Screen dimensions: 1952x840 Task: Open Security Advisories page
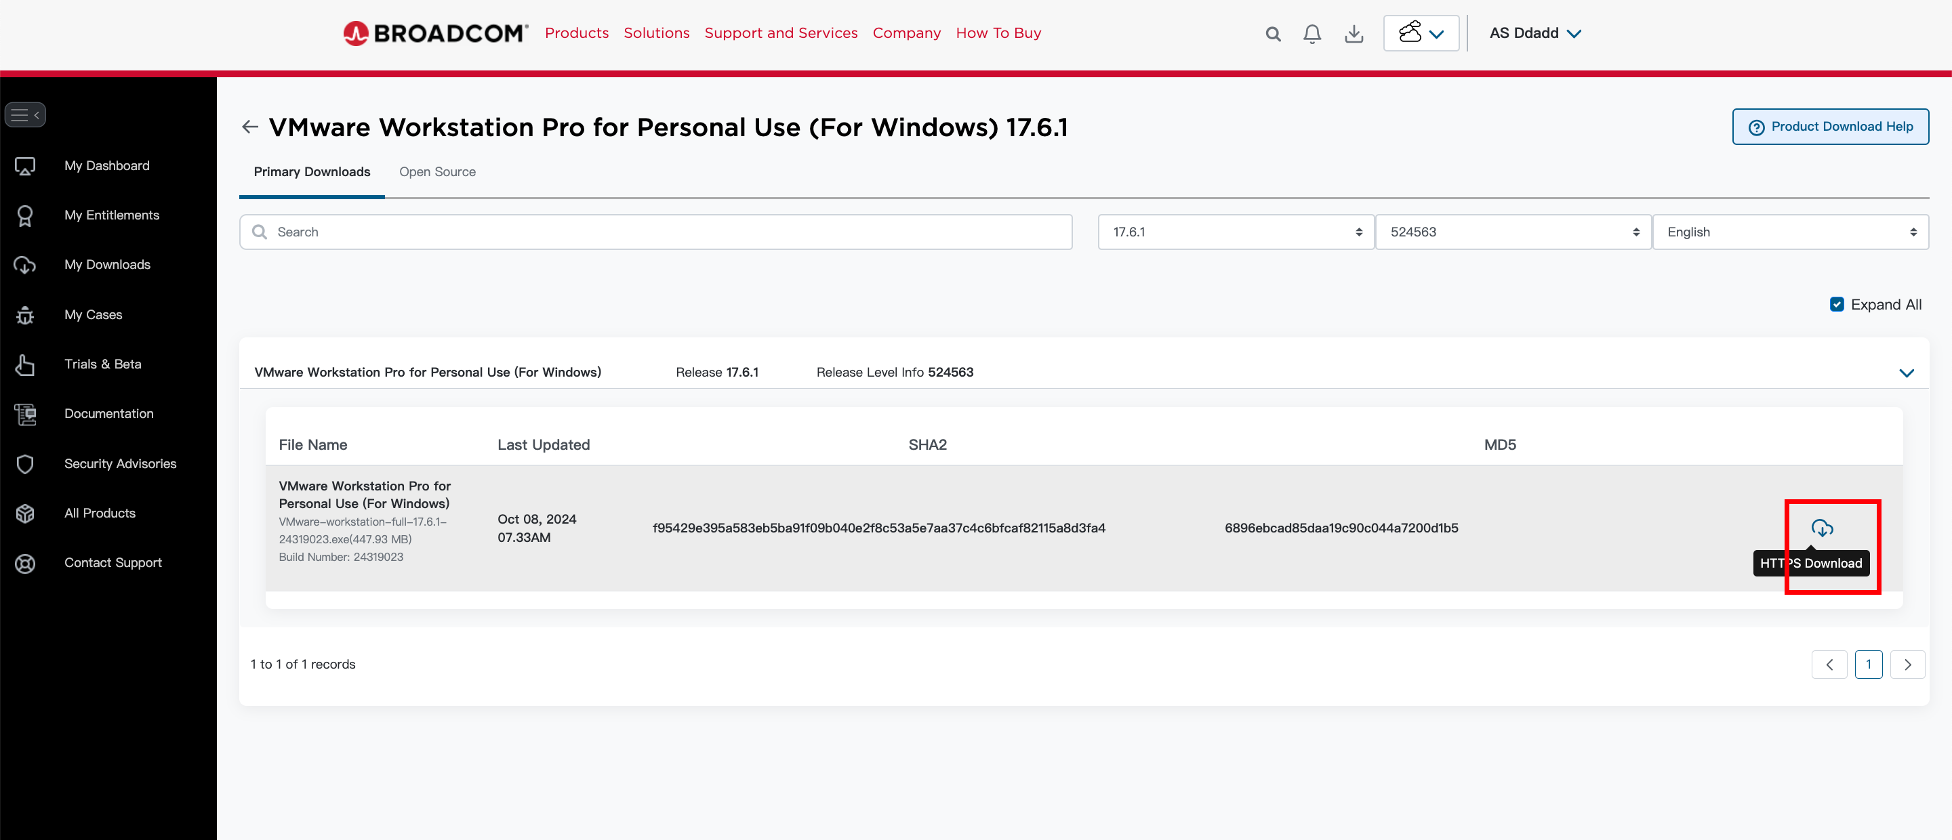(121, 463)
